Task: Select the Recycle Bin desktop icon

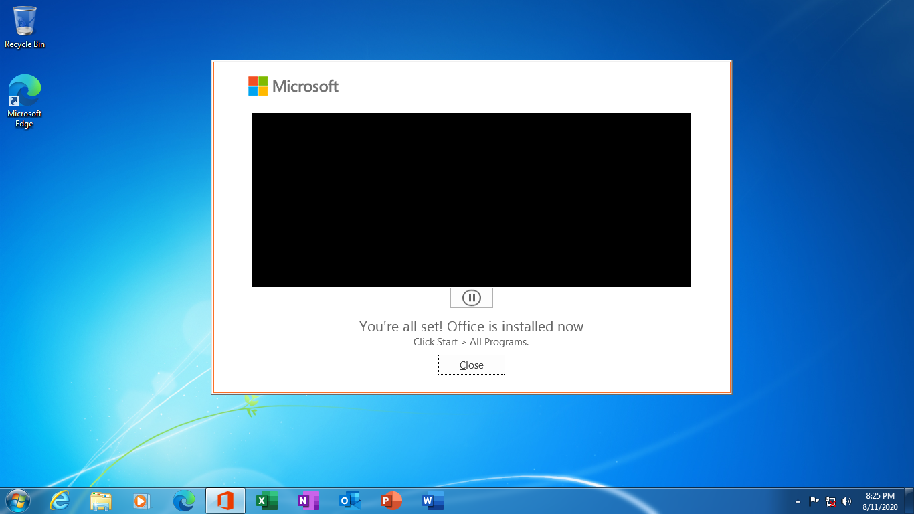Action: [x=25, y=27]
